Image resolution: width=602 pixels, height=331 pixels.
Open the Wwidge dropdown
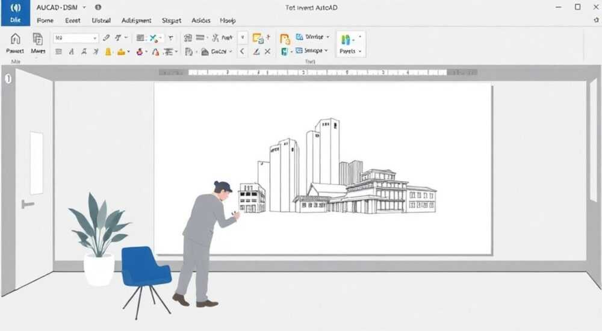313,37
